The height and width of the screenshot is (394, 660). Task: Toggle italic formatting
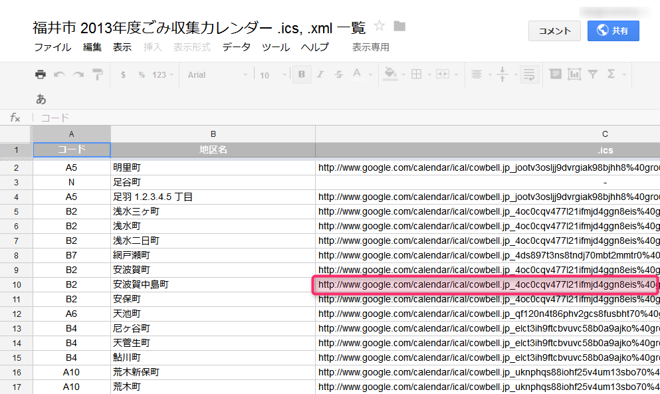[320, 74]
